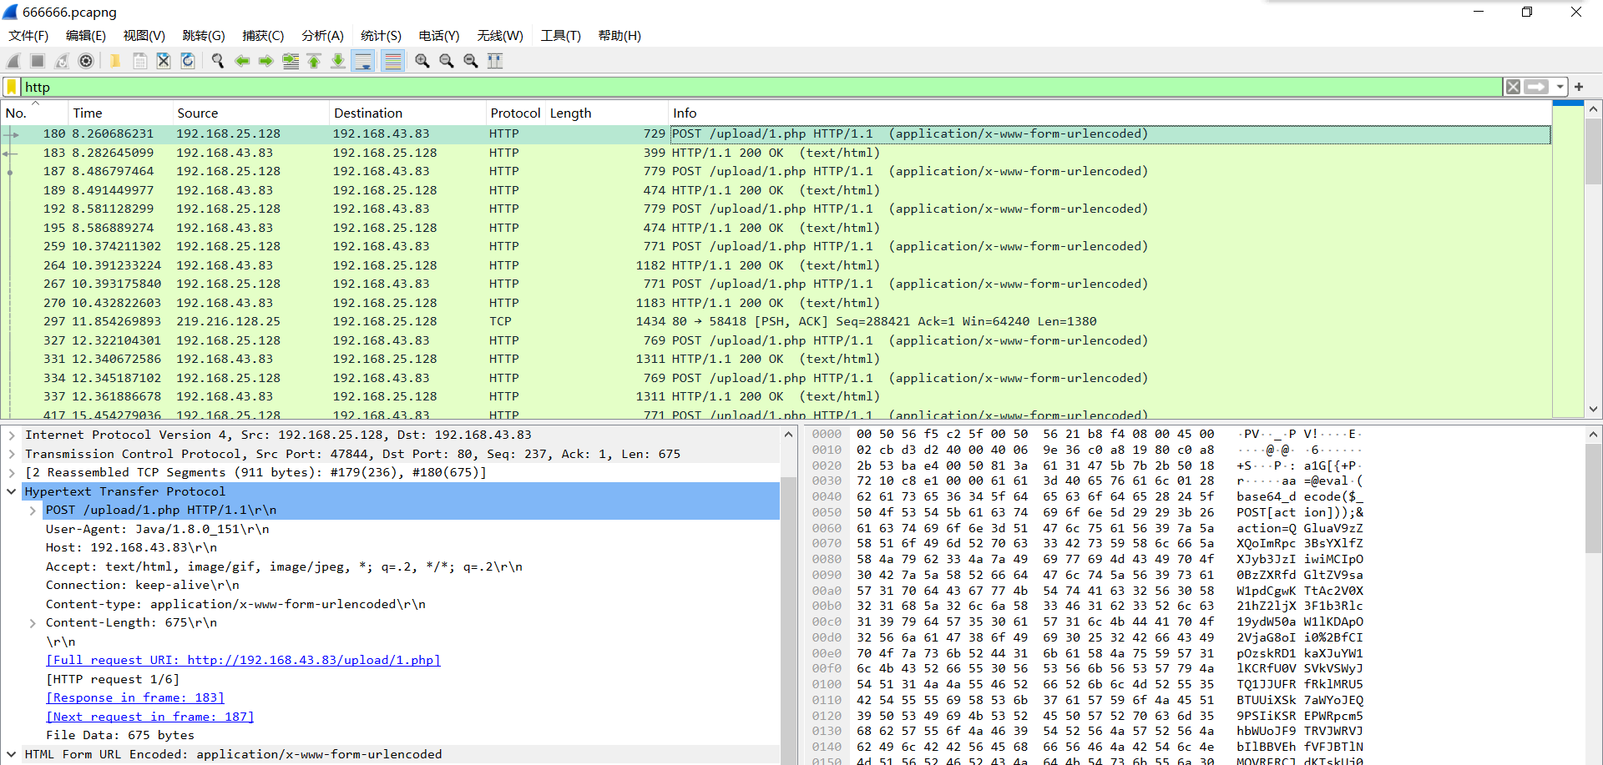Open a capture file with the folder icon
Screen dimensions: 1603x765
(x=115, y=61)
